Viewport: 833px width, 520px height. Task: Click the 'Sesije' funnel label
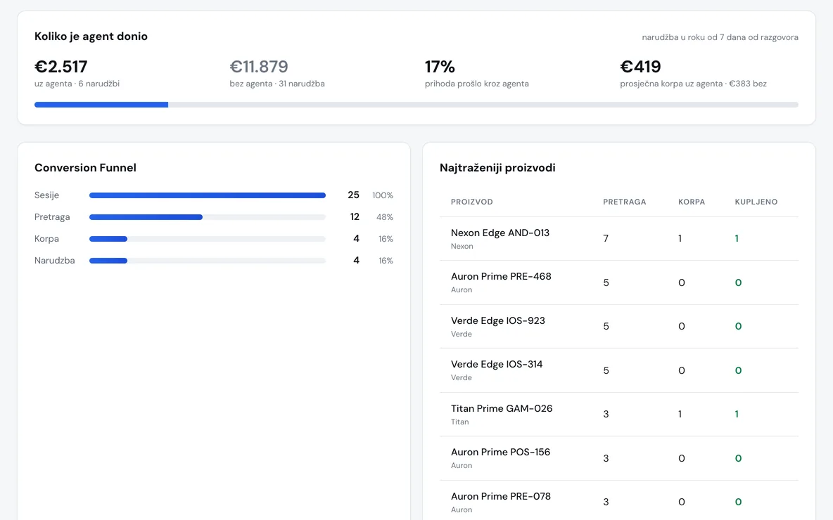coord(46,195)
